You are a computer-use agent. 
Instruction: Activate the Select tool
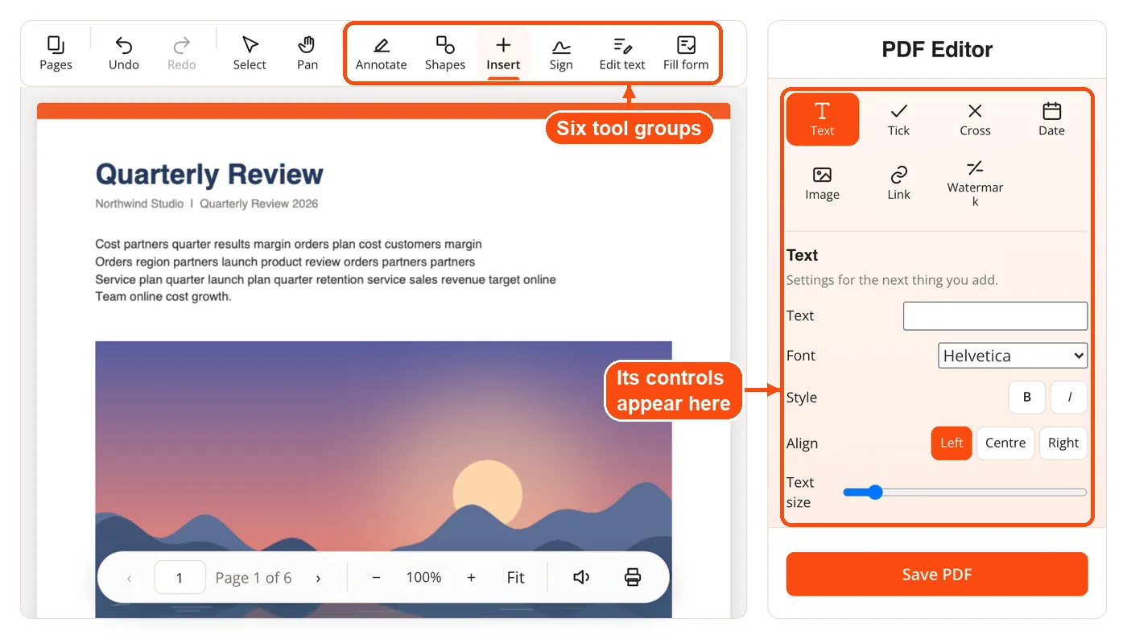click(x=250, y=53)
